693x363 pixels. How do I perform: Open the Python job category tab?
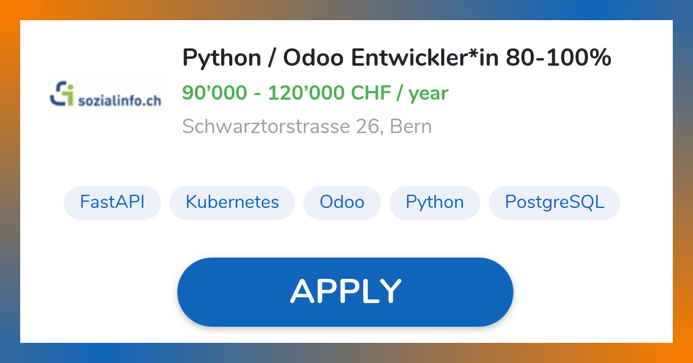(x=435, y=202)
